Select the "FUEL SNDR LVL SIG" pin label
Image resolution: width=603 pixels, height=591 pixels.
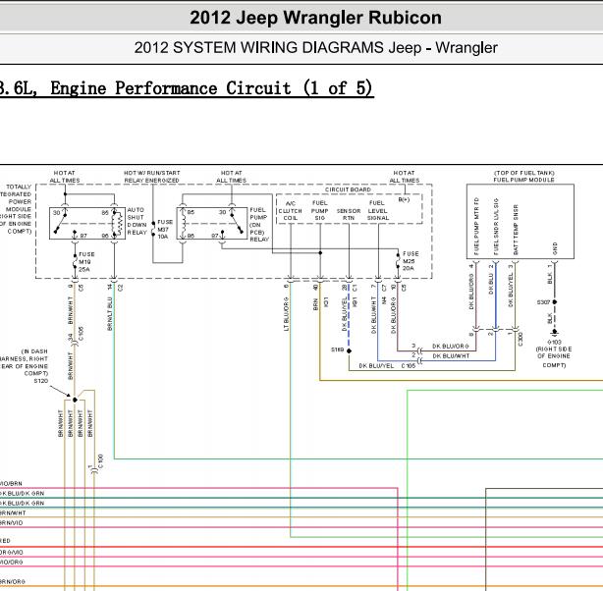496,227
